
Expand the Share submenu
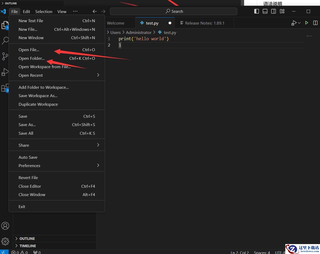pyautogui.click(x=57, y=145)
